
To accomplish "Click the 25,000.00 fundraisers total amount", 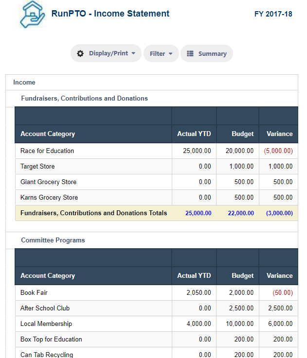I will pos(199,213).
